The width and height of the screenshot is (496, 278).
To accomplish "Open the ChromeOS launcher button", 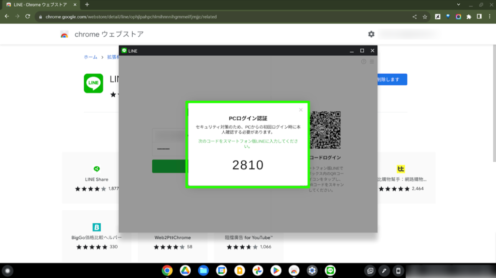I will (8, 270).
